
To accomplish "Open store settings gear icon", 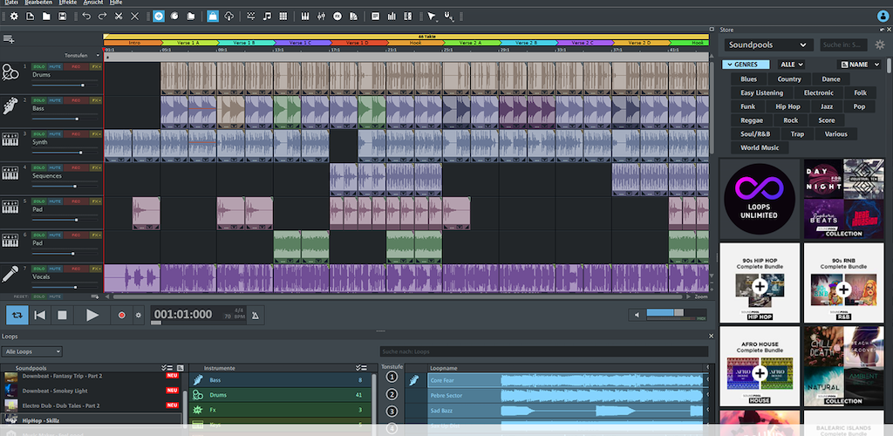I will (x=879, y=44).
